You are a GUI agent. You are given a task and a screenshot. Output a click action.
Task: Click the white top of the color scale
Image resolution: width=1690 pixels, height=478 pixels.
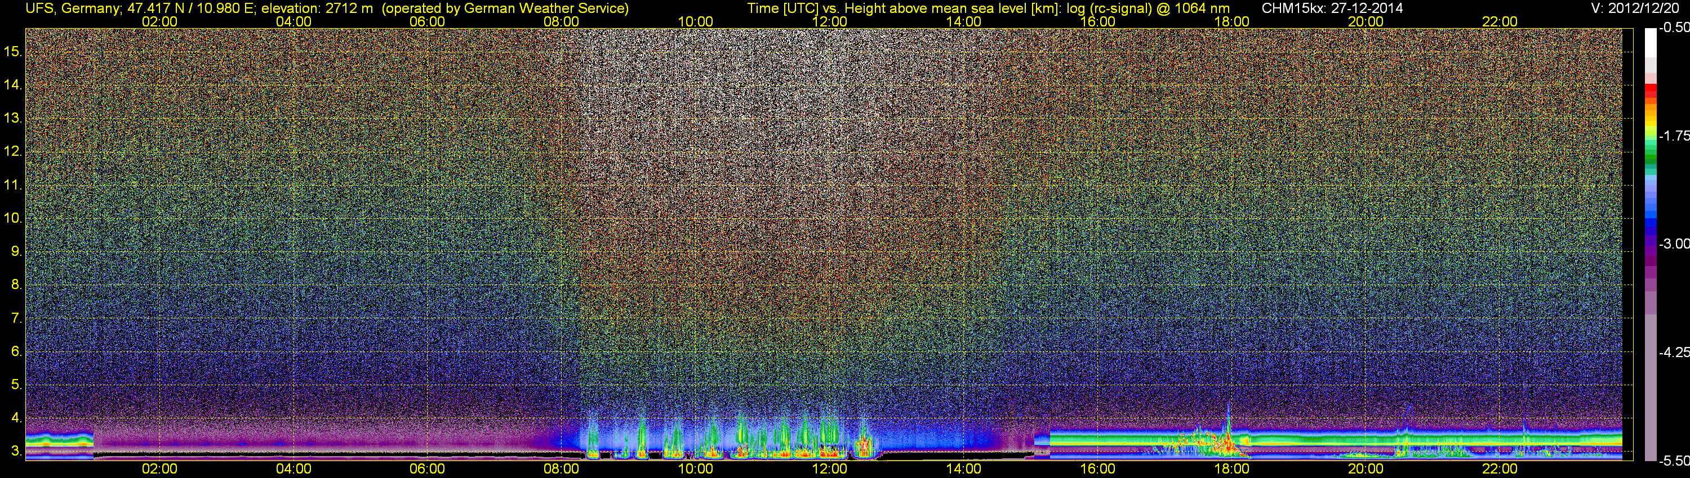[1651, 43]
